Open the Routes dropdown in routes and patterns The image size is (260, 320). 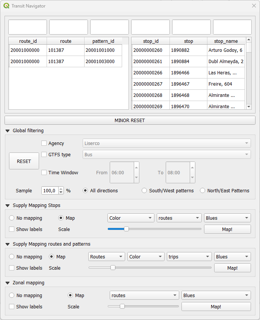tap(107, 257)
